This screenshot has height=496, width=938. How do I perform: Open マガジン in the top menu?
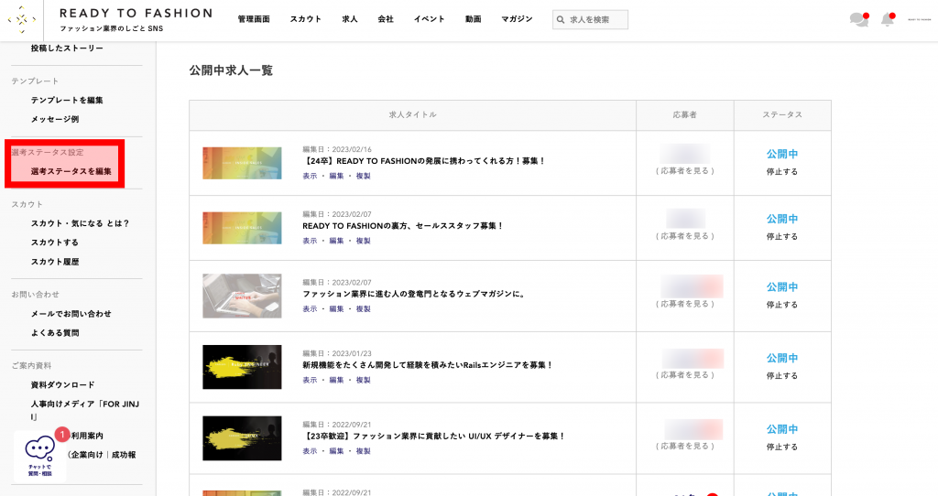click(x=517, y=19)
